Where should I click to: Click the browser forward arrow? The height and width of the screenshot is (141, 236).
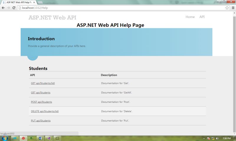coord(9,8)
